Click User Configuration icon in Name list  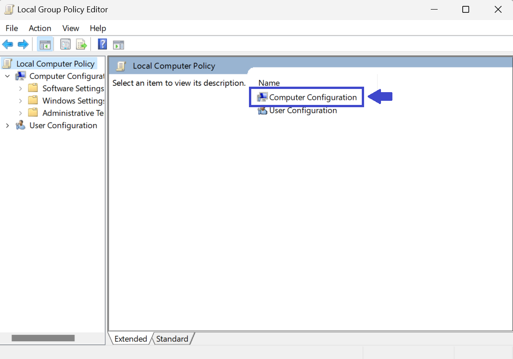pyautogui.click(x=262, y=110)
